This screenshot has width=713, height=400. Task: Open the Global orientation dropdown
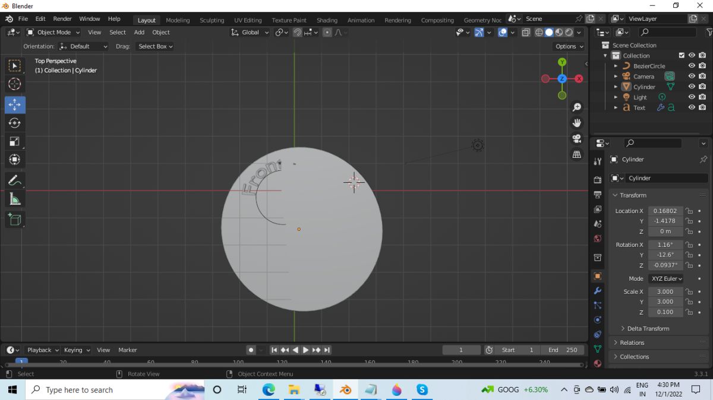pos(250,32)
